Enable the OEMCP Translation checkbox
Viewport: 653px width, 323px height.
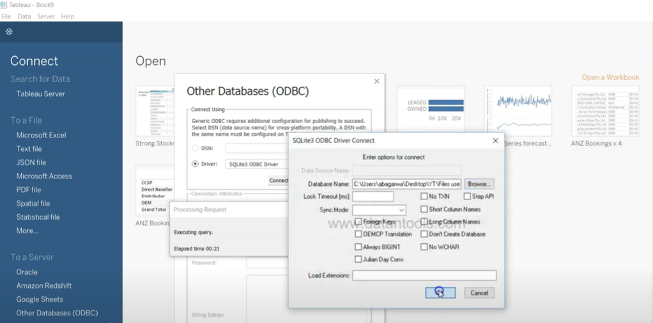[x=358, y=234]
